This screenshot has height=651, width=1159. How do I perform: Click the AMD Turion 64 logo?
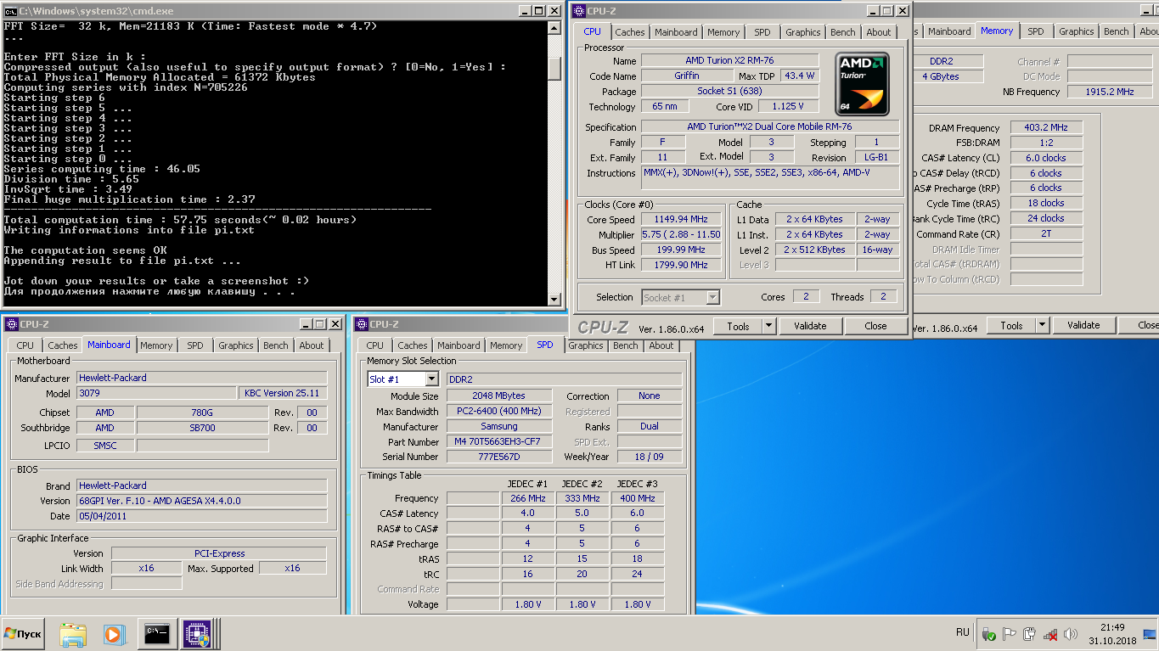click(x=863, y=84)
